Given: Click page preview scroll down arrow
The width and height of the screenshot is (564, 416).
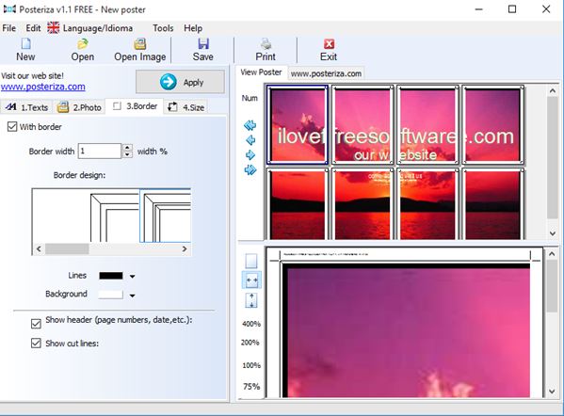Looking at the screenshot, I should 552,392.
